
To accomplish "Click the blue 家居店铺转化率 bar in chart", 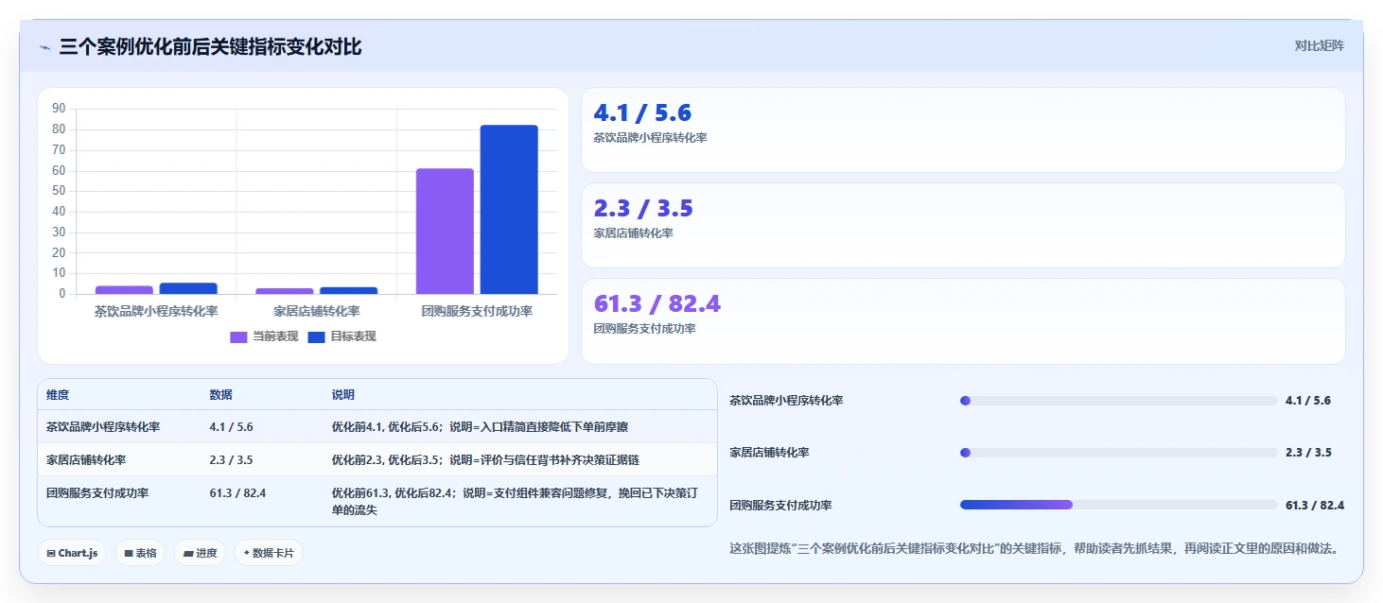I will [348, 290].
